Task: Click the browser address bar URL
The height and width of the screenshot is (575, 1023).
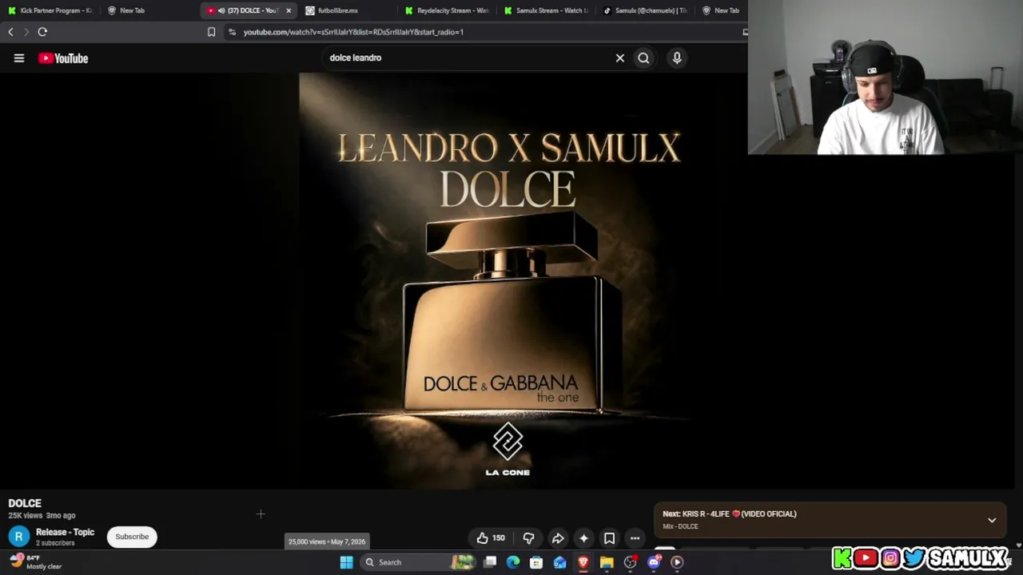Action: tap(353, 32)
